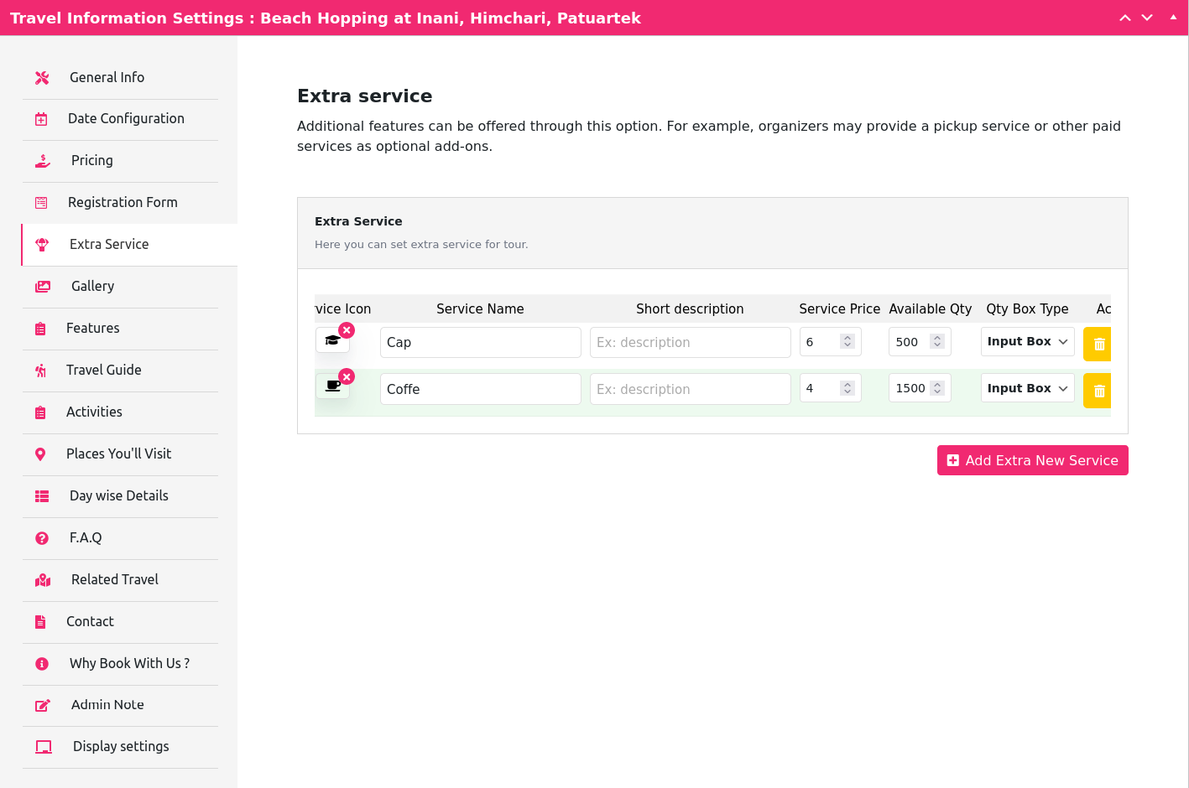Click the graduation cap icon for Cap service

tap(332, 340)
